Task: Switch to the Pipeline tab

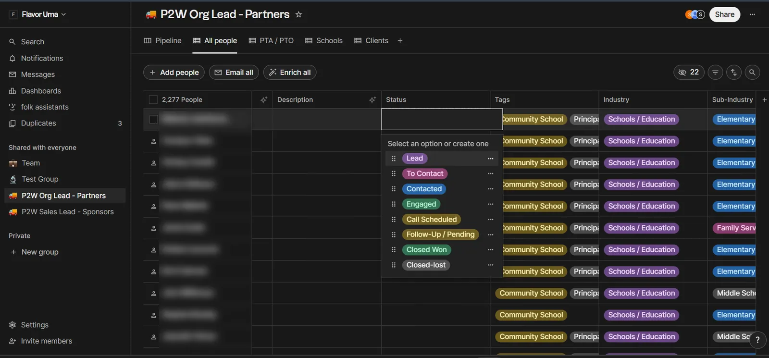Action: 163,41
